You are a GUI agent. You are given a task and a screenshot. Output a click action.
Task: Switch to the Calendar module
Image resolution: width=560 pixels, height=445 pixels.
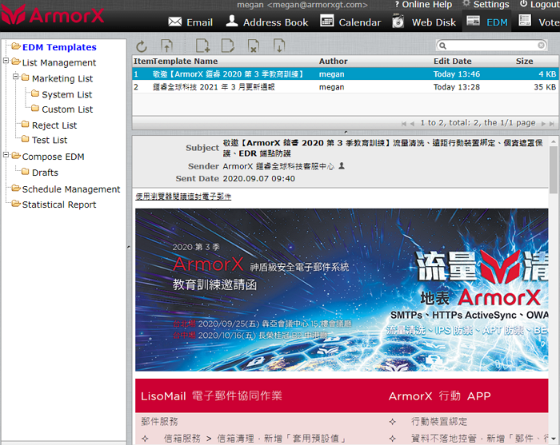[350, 22]
